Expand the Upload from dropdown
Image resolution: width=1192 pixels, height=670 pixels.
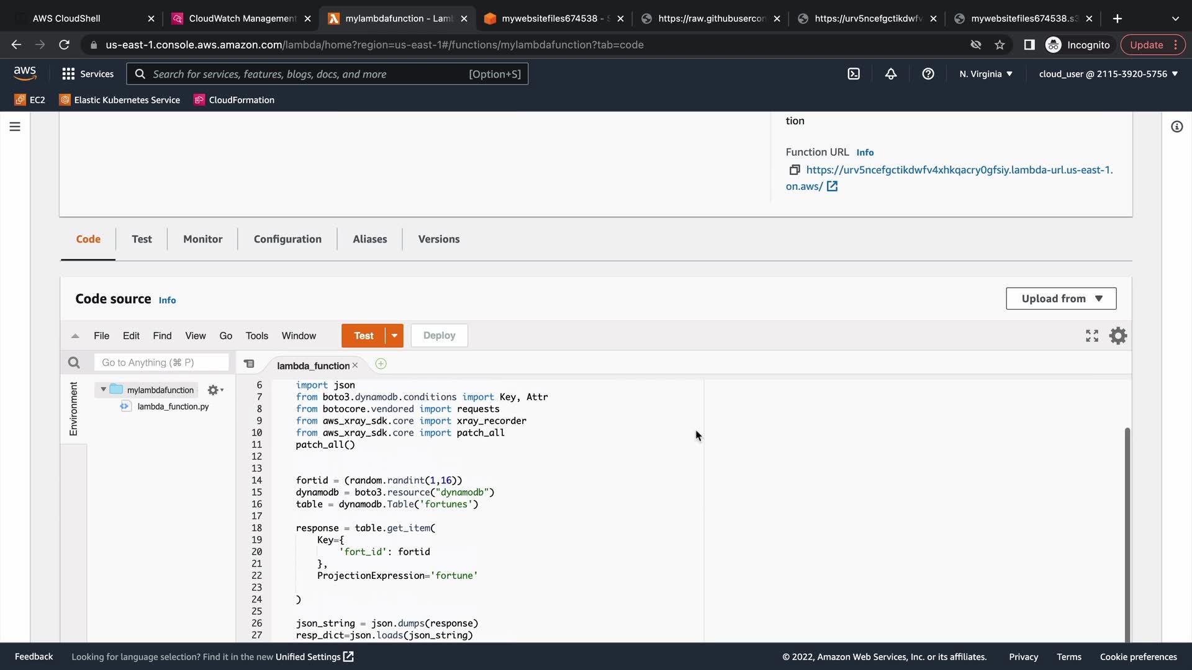coord(1061,298)
